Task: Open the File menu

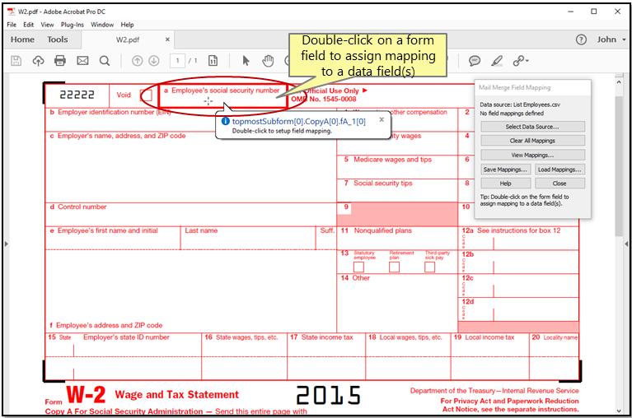Action: tap(12, 25)
